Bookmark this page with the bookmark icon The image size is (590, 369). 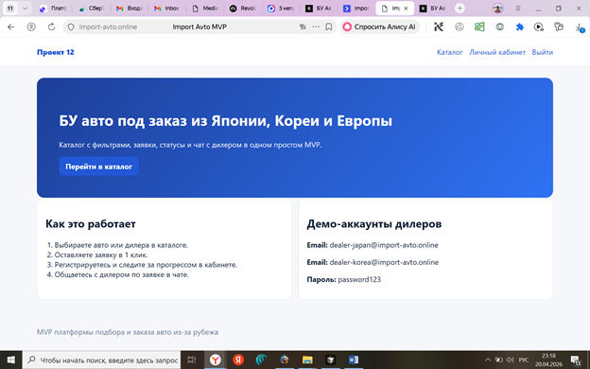pos(328,26)
